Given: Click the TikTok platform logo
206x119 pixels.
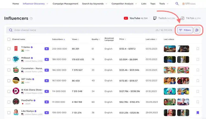Looking at the screenshot, I should [183, 18].
